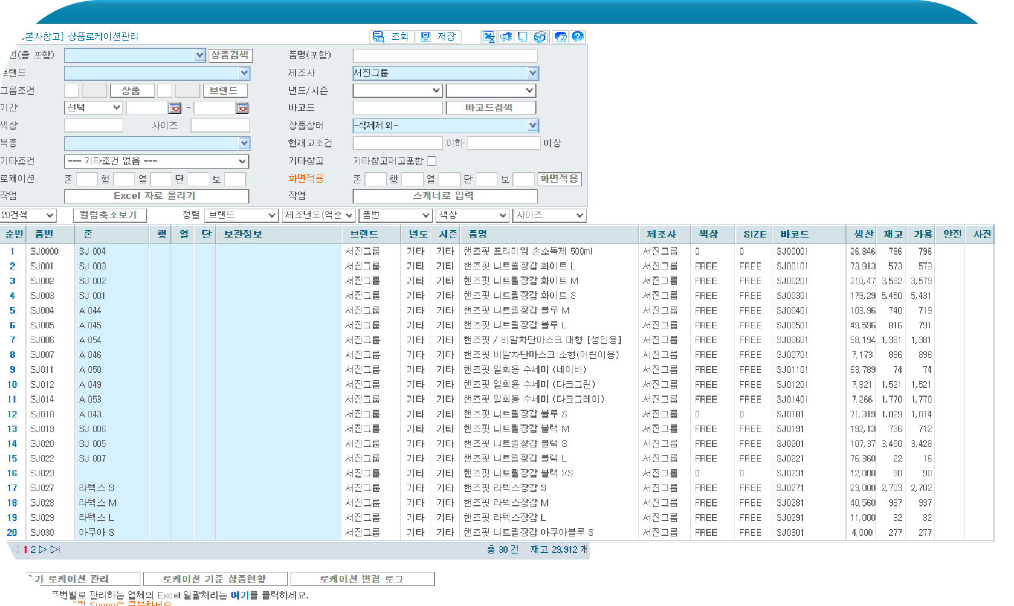Open the remote support chat icon
Screen dimensions: 1014x606
560,37
